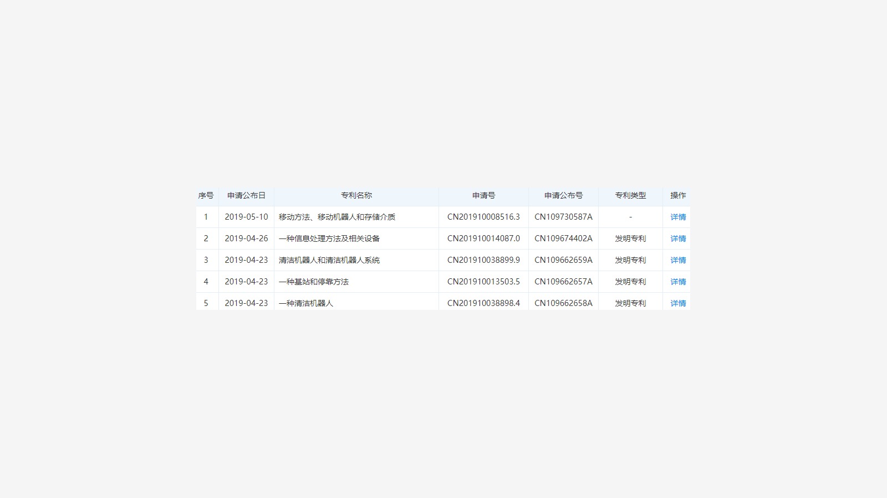Click application number CN201910038899.9
This screenshot has width=887, height=498.
[483, 260]
